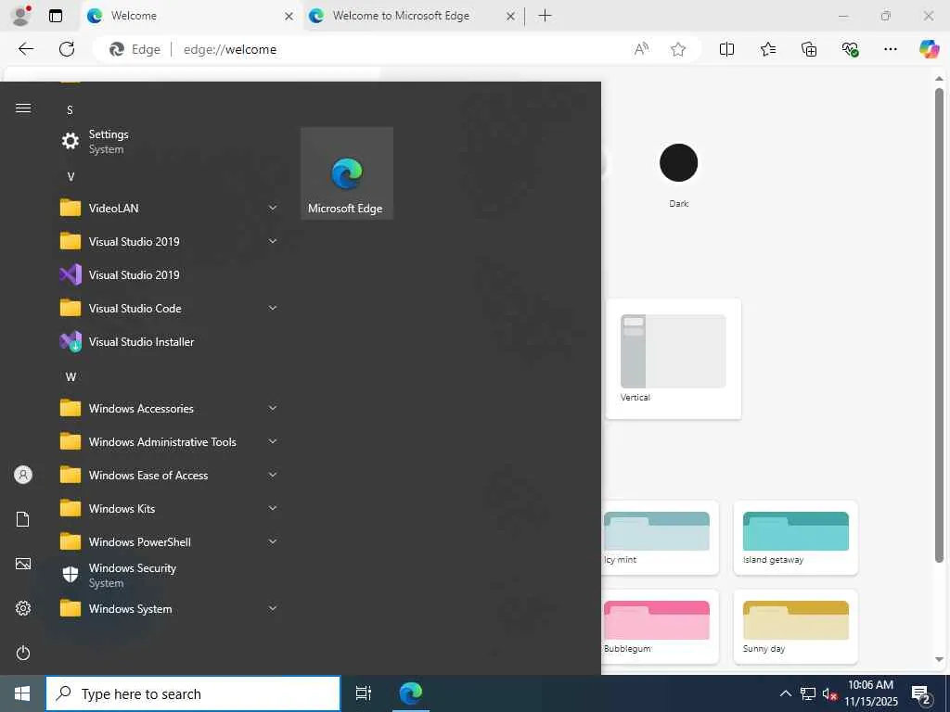
Task: Click the muted volume tray icon
Action: point(829,693)
